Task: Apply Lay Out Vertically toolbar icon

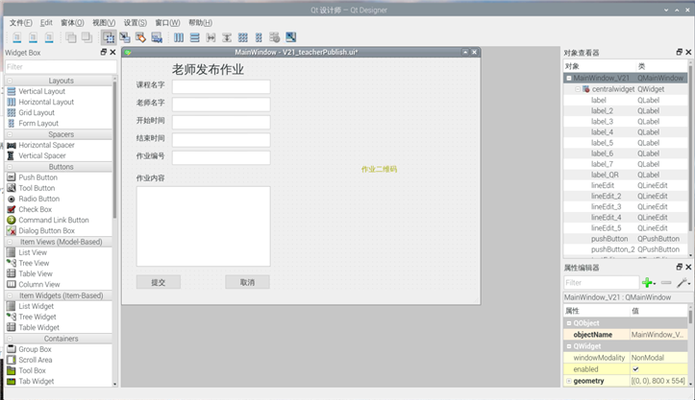Action: coord(194,37)
